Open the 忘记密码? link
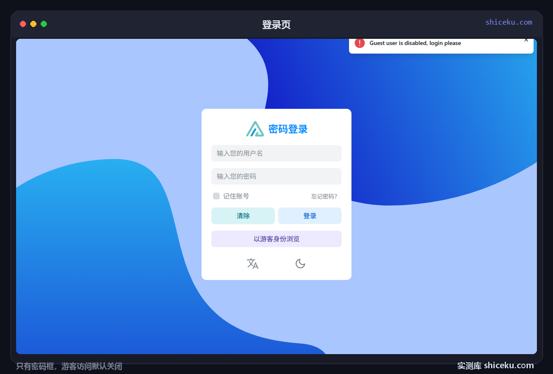The image size is (553, 374). pos(324,196)
